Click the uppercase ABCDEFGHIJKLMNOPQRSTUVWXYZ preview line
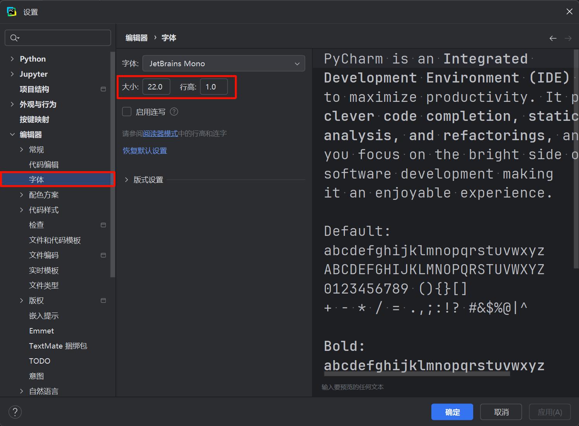This screenshot has width=579, height=426. tap(434, 270)
